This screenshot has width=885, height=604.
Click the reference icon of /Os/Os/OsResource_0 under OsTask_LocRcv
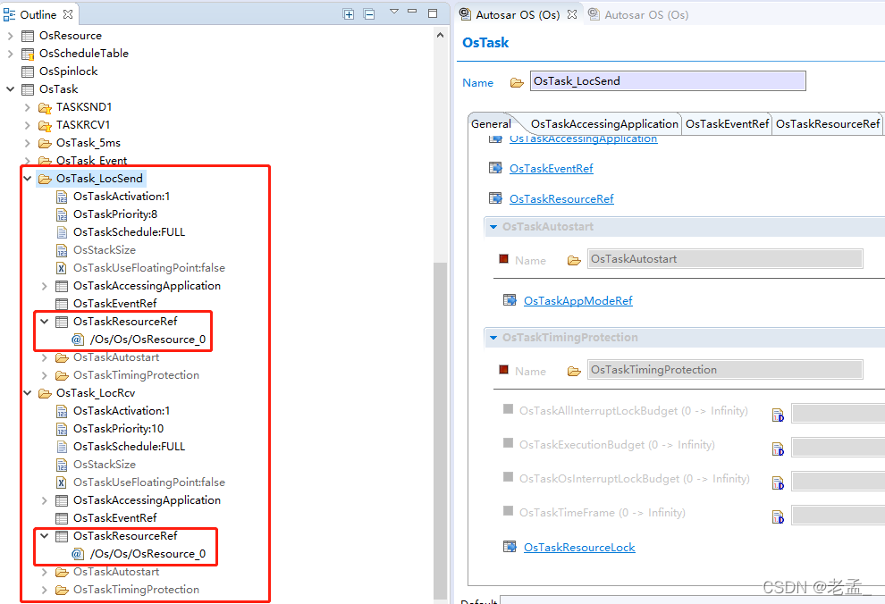pos(78,554)
